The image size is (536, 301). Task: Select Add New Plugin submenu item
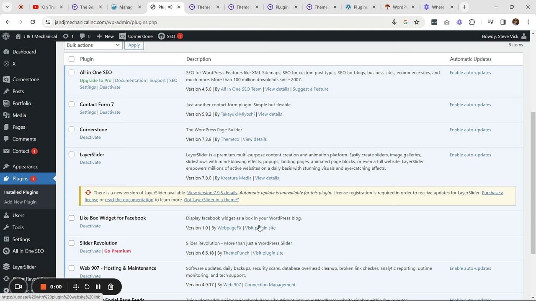point(20,202)
